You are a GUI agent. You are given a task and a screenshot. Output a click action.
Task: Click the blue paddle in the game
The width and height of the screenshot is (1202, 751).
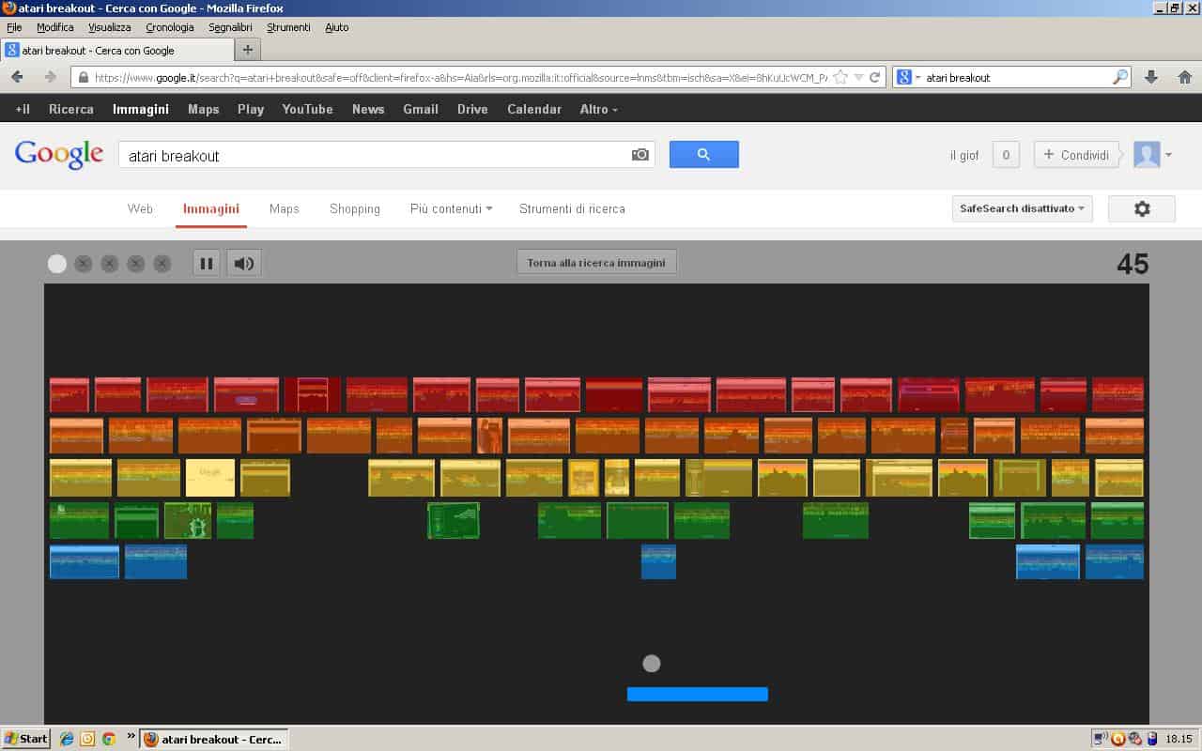coord(697,695)
